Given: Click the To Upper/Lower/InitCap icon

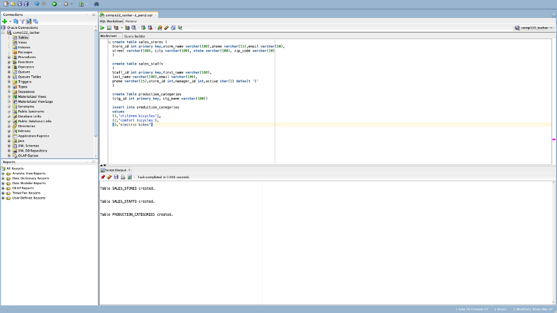Looking at the screenshot, I should coord(180,28).
